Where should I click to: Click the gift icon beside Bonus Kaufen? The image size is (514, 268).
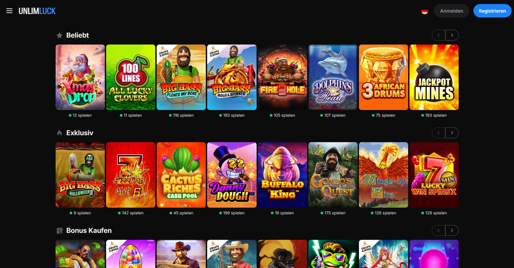60,230
